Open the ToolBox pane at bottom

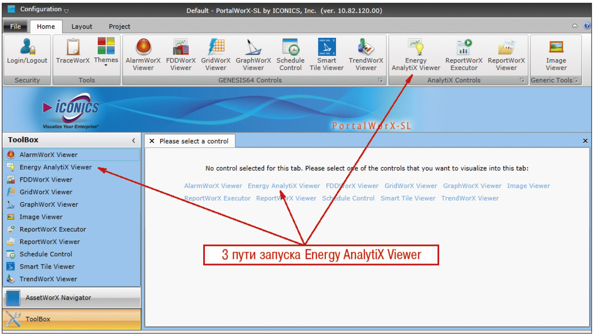(71, 319)
